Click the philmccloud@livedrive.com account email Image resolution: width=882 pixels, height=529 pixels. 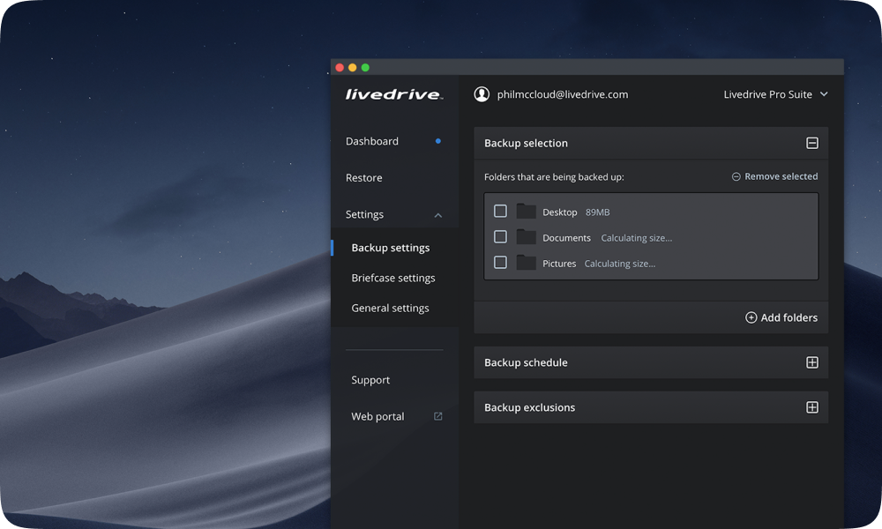pos(563,94)
